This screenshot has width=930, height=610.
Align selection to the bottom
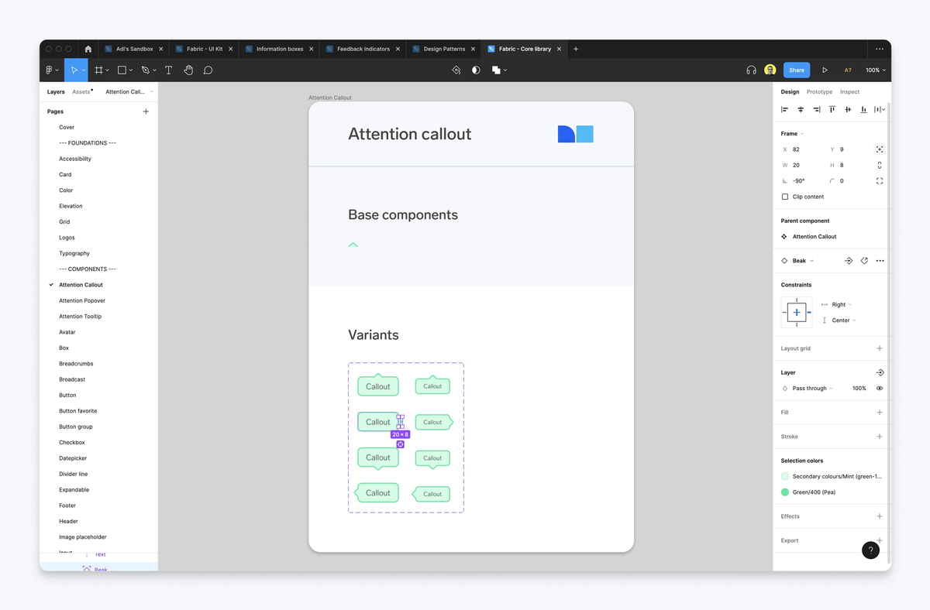[863, 110]
